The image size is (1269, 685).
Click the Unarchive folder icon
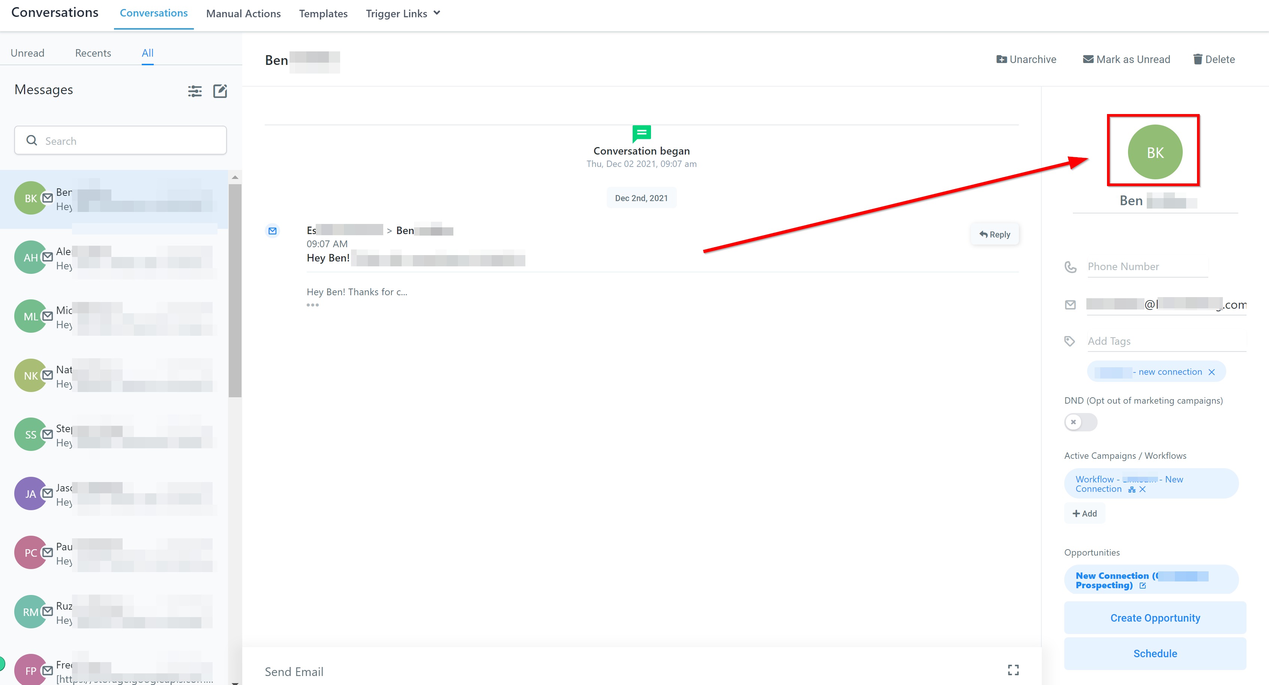point(1002,59)
